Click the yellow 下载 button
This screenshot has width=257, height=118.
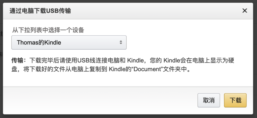coord(235,100)
